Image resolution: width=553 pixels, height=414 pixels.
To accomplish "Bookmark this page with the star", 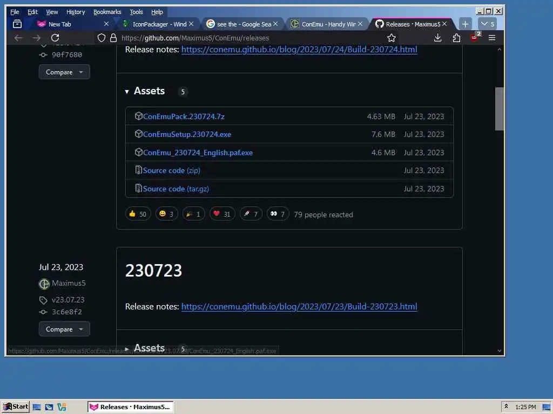I will coord(392,38).
